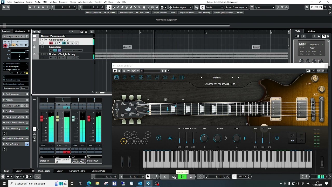
Task: Select the Mute X tool
Action: pyautogui.click(x=135, y=7)
